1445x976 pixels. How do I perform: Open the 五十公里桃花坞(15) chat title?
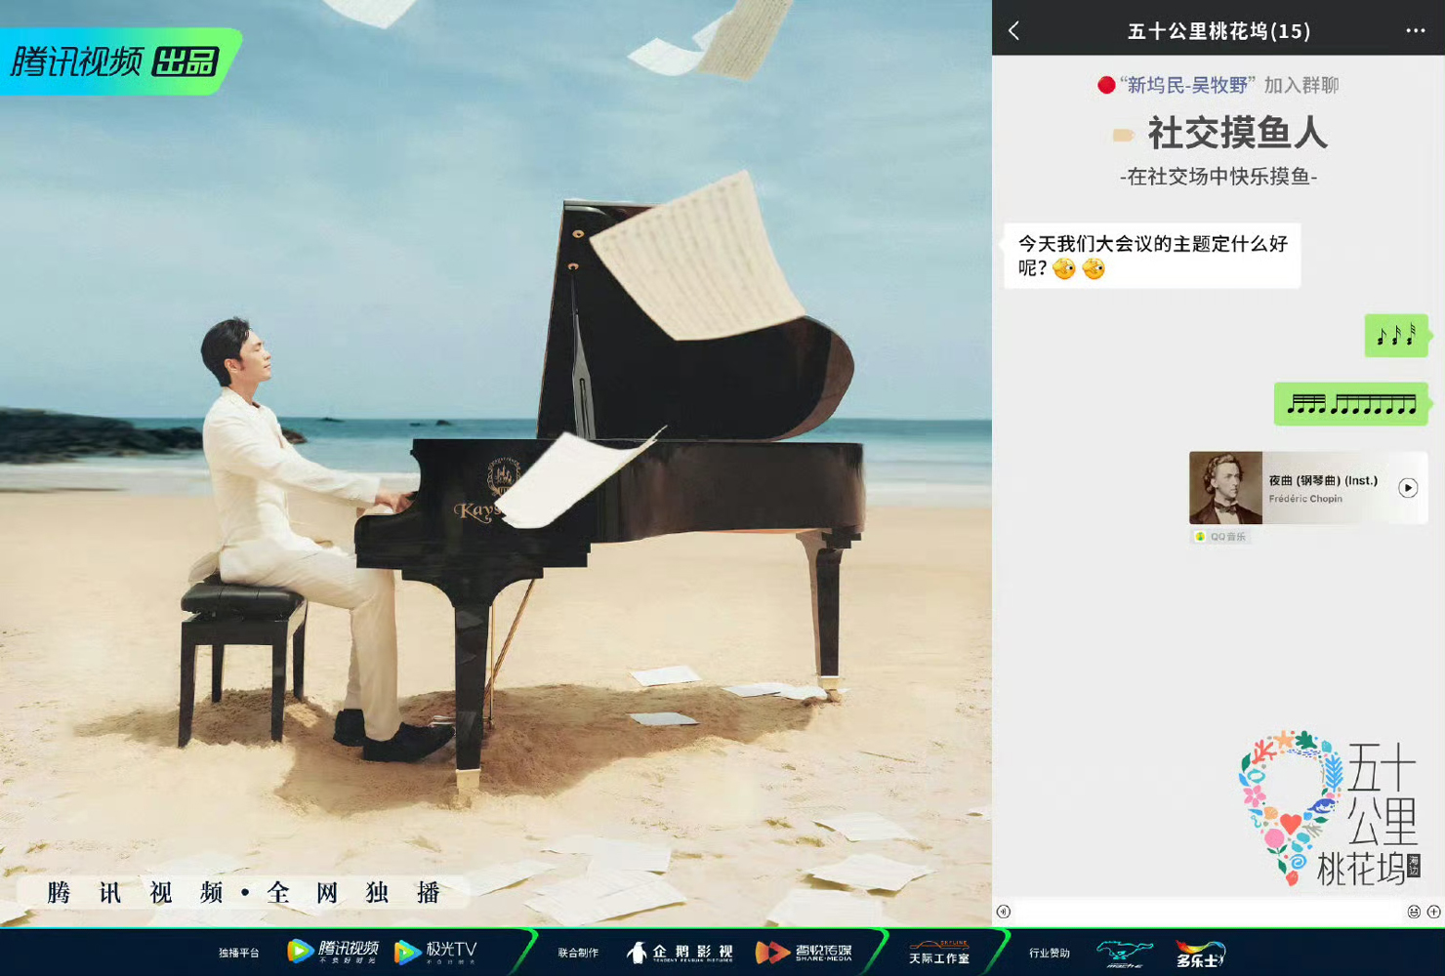pos(1218,31)
